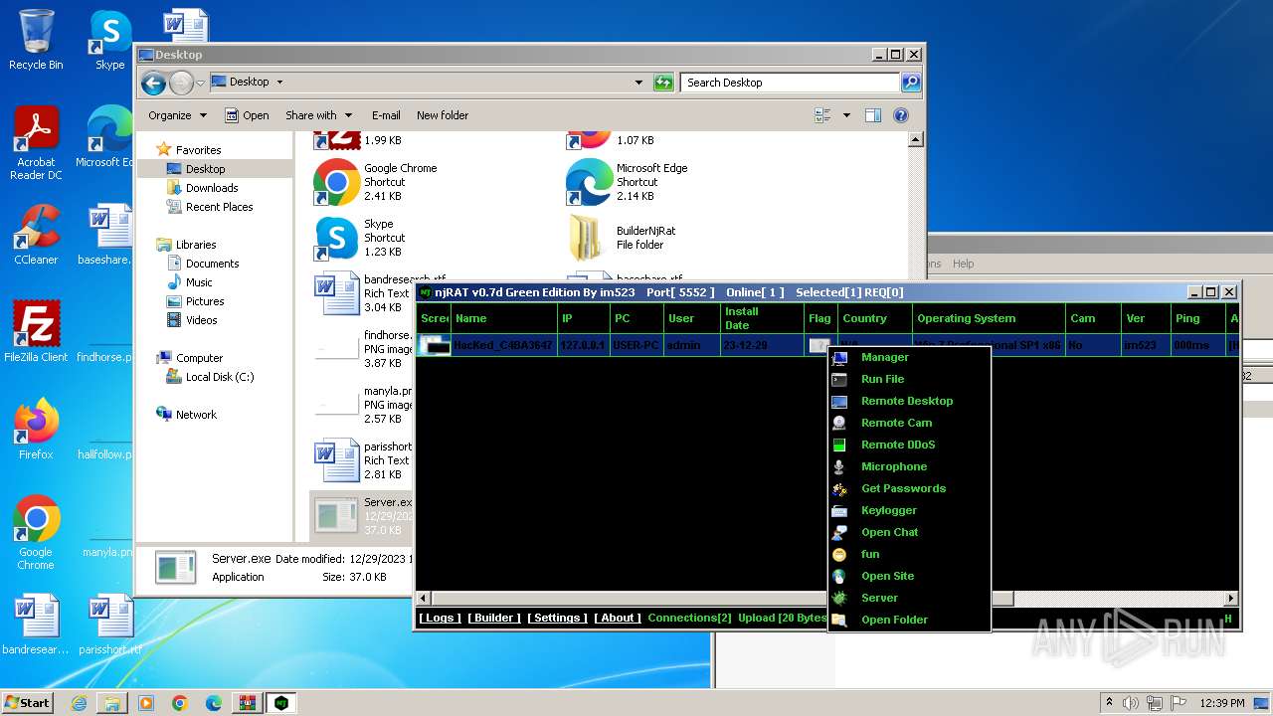Click the Install Date column header
The image size is (1273, 716).
(x=761, y=318)
